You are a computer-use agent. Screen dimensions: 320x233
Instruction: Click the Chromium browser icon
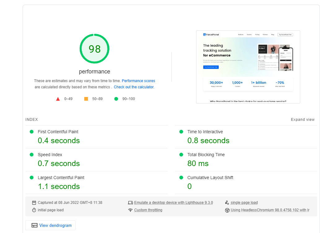(x=227, y=210)
